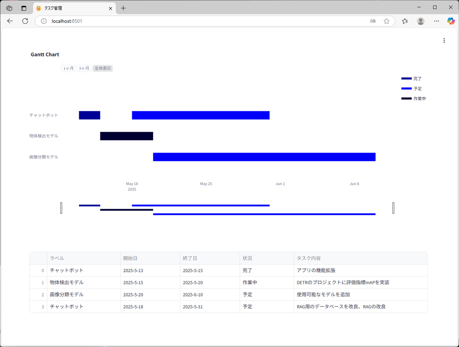Click the long planned チャットボット bar

pos(201,115)
